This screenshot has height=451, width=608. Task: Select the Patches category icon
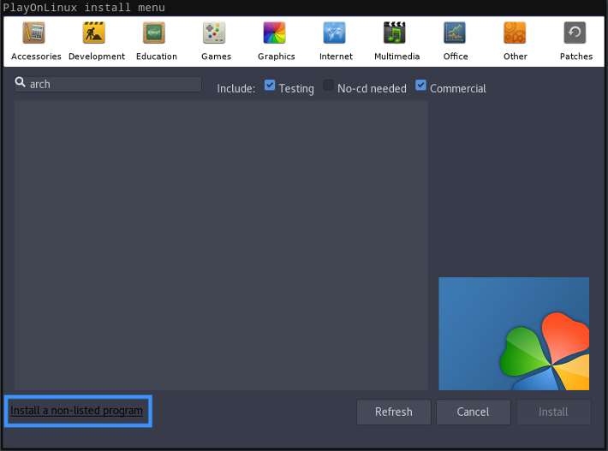[x=575, y=33]
